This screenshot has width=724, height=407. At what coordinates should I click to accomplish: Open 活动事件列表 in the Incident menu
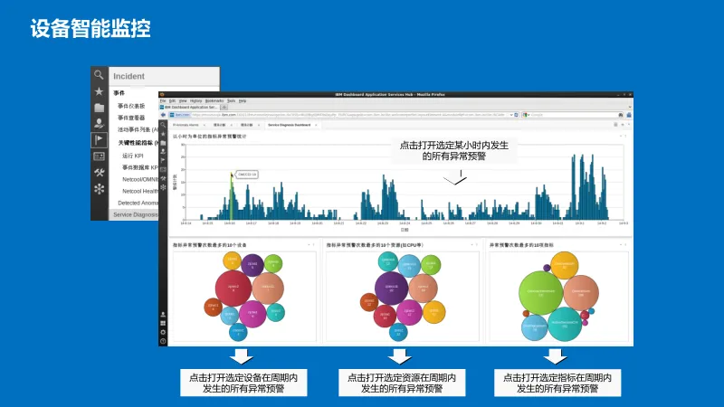[138, 129]
